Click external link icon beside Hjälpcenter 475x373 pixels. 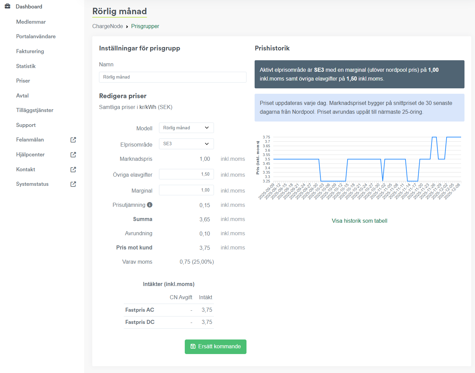[x=73, y=155]
